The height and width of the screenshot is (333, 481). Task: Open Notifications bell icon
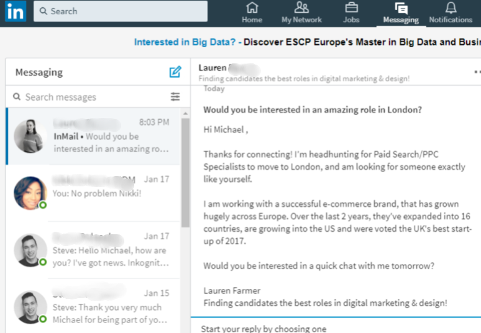(451, 8)
